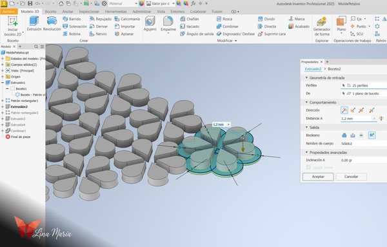Click the Importar tool
Screen dimensions: 387x247
tap(125, 26)
